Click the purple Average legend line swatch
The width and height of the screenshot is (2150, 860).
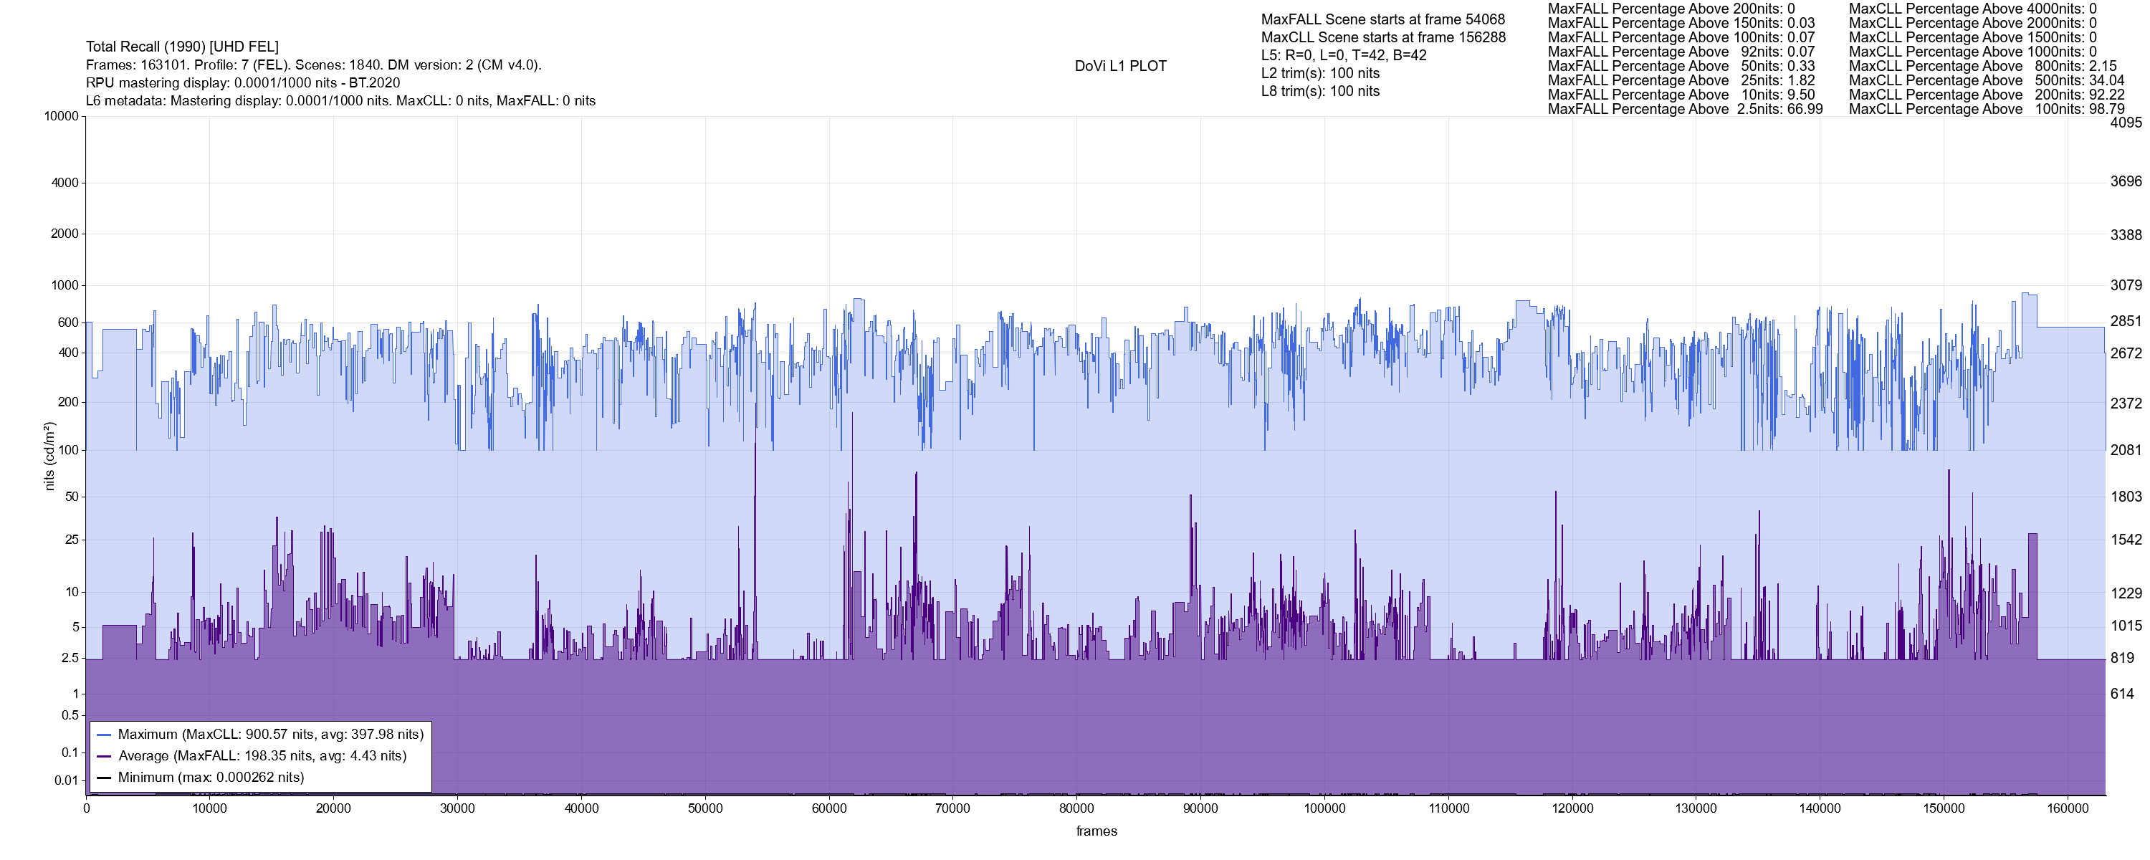tap(105, 757)
